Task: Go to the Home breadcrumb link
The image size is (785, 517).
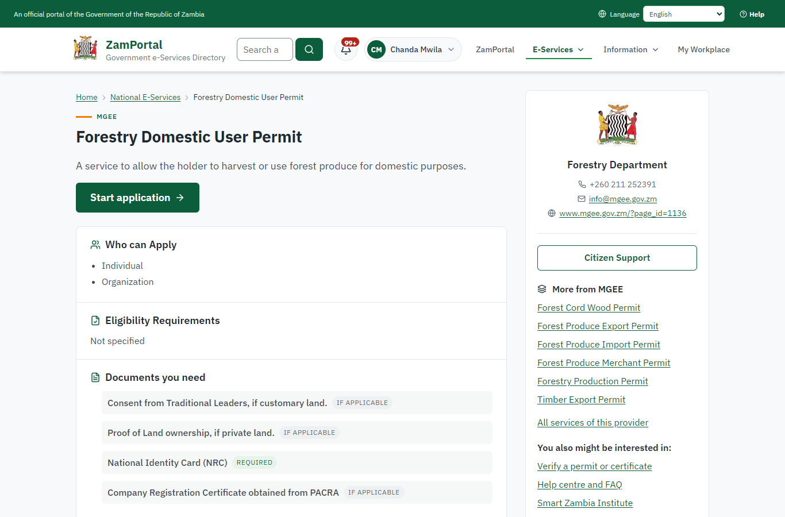Action: pos(87,97)
